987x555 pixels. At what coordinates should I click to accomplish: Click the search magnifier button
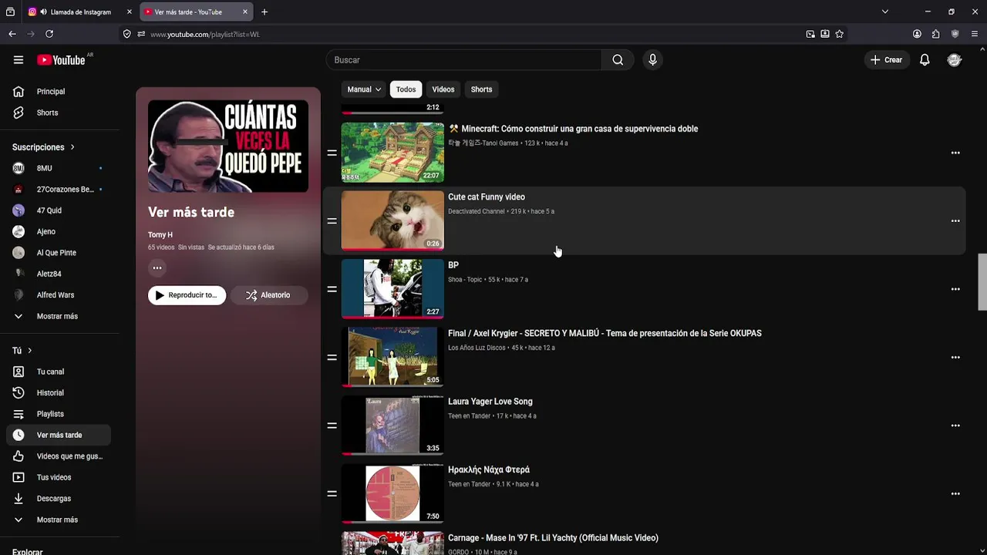618,60
